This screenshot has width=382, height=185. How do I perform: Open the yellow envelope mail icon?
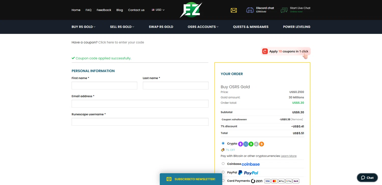point(234,10)
